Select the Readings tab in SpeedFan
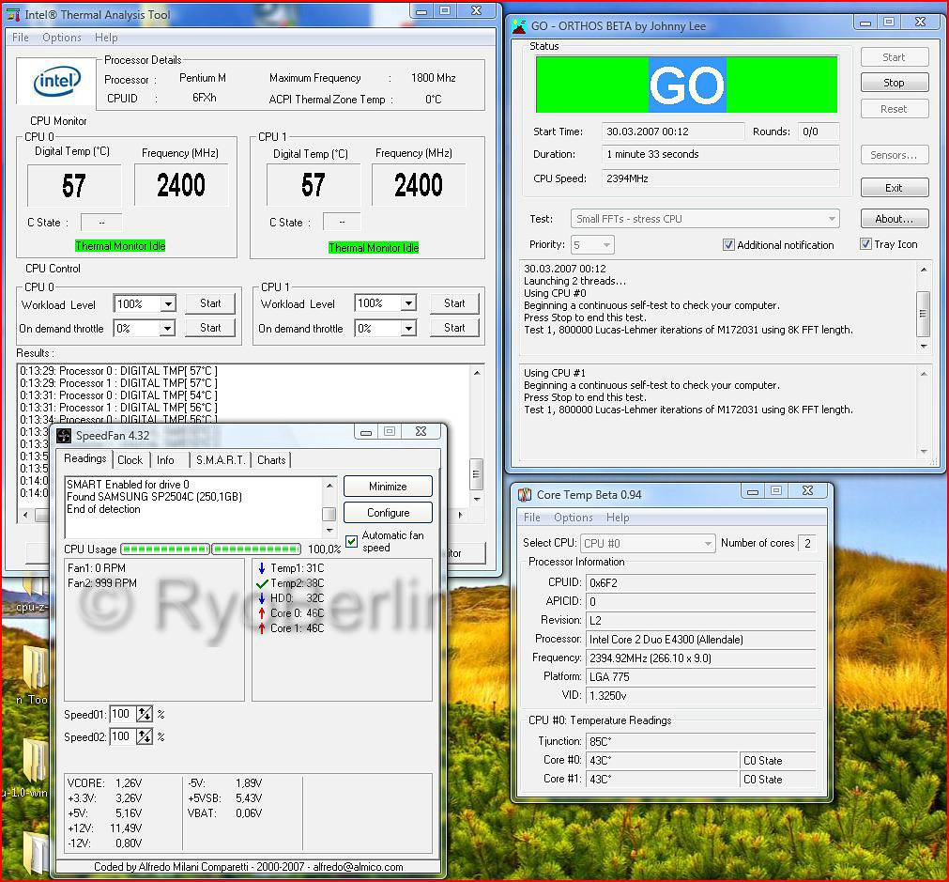The height and width of the screenshot is (882, 949). tap(84, 458)
